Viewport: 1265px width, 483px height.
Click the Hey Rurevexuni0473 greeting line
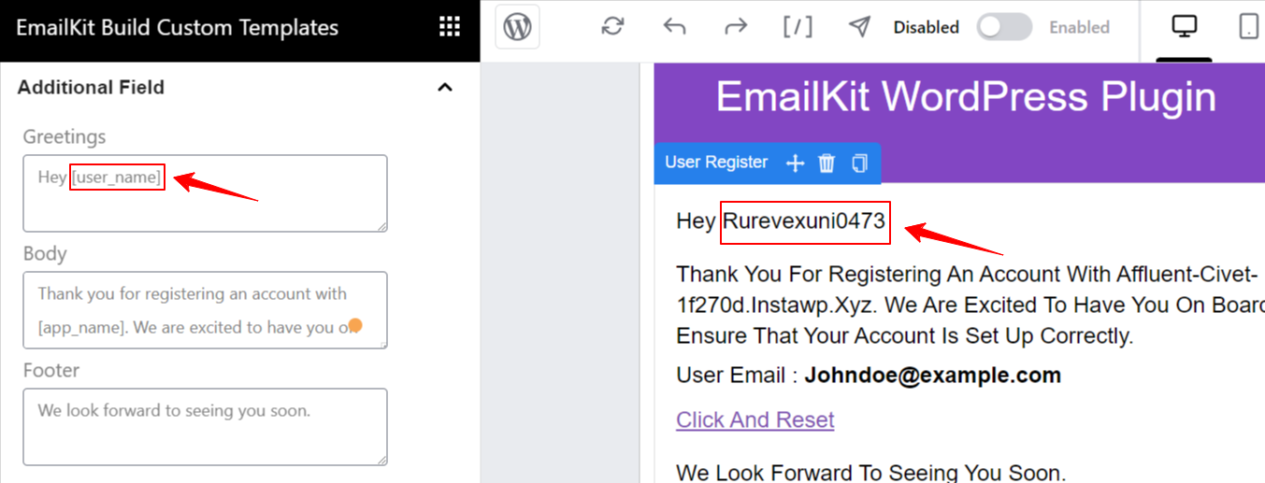click(781, 222)
